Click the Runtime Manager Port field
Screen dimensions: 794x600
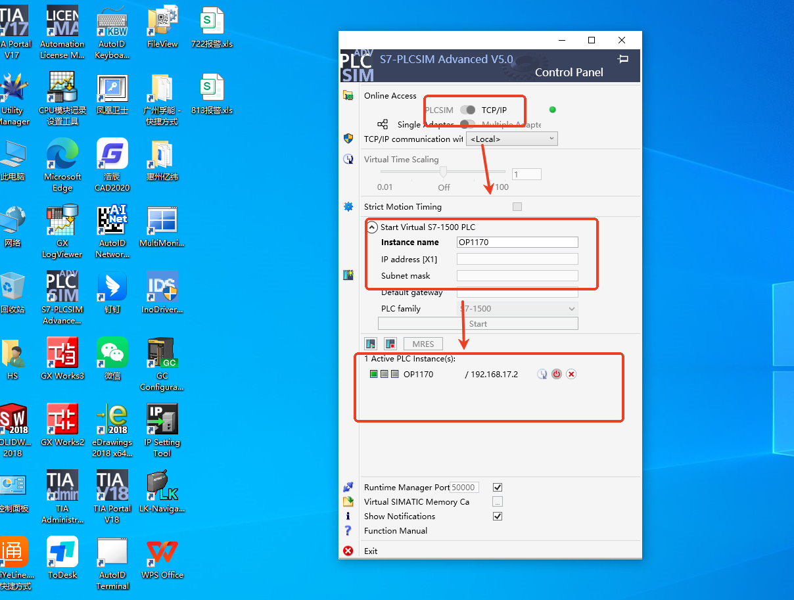(465, 487)
